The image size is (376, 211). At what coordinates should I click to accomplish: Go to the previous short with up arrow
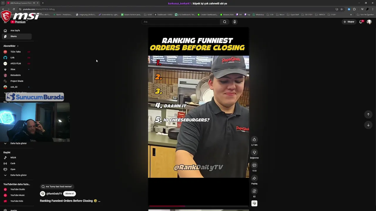pyautogui.click(x=368, y=114)
